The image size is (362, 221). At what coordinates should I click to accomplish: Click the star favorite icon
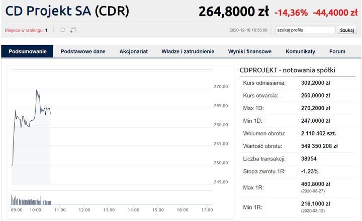coord(63,30)
